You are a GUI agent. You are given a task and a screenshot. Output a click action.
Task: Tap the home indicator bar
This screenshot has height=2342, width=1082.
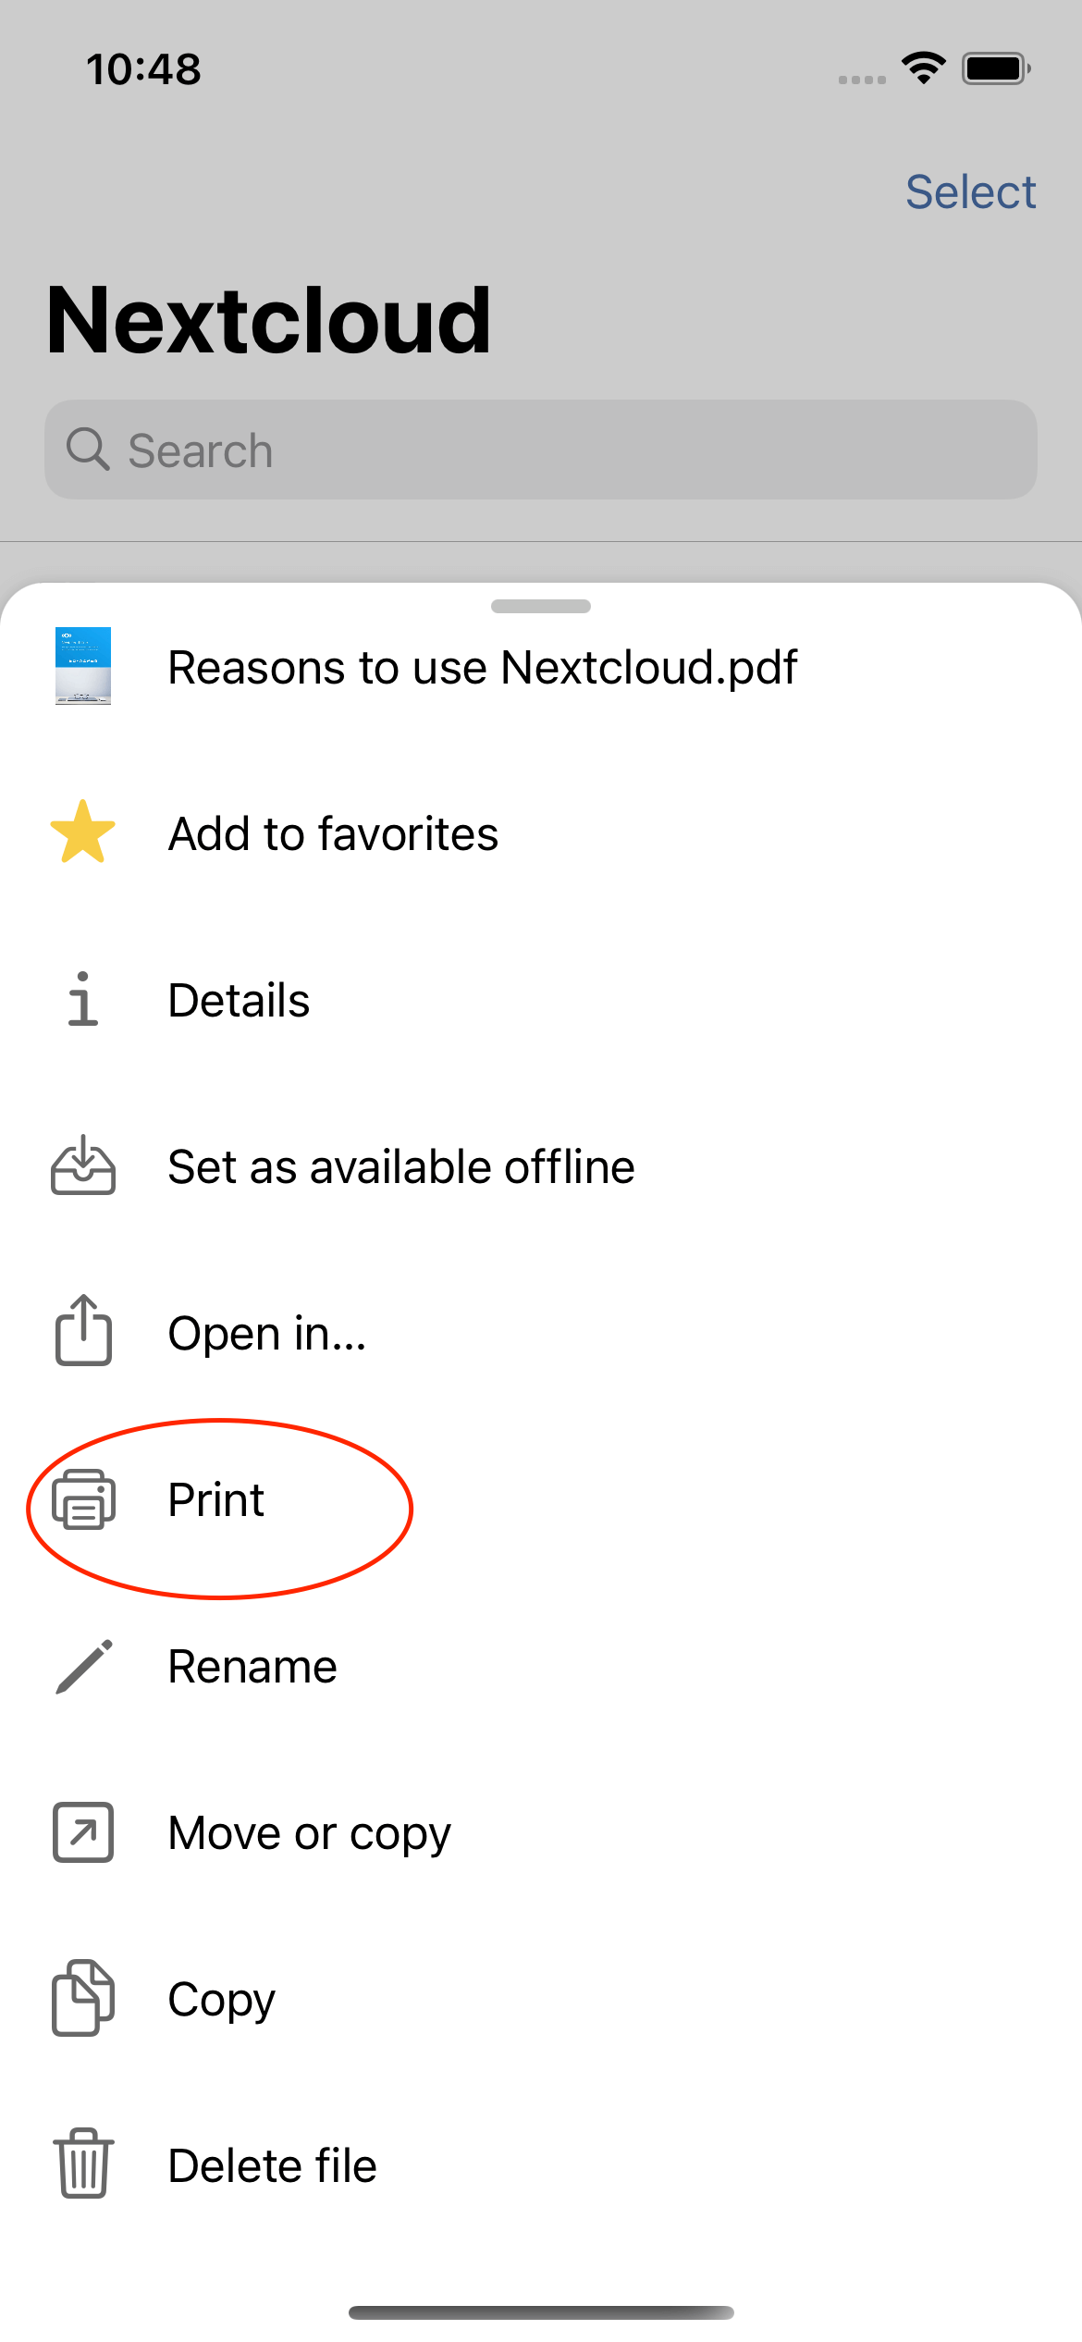pyautogui.click(x=541, y=2312)
